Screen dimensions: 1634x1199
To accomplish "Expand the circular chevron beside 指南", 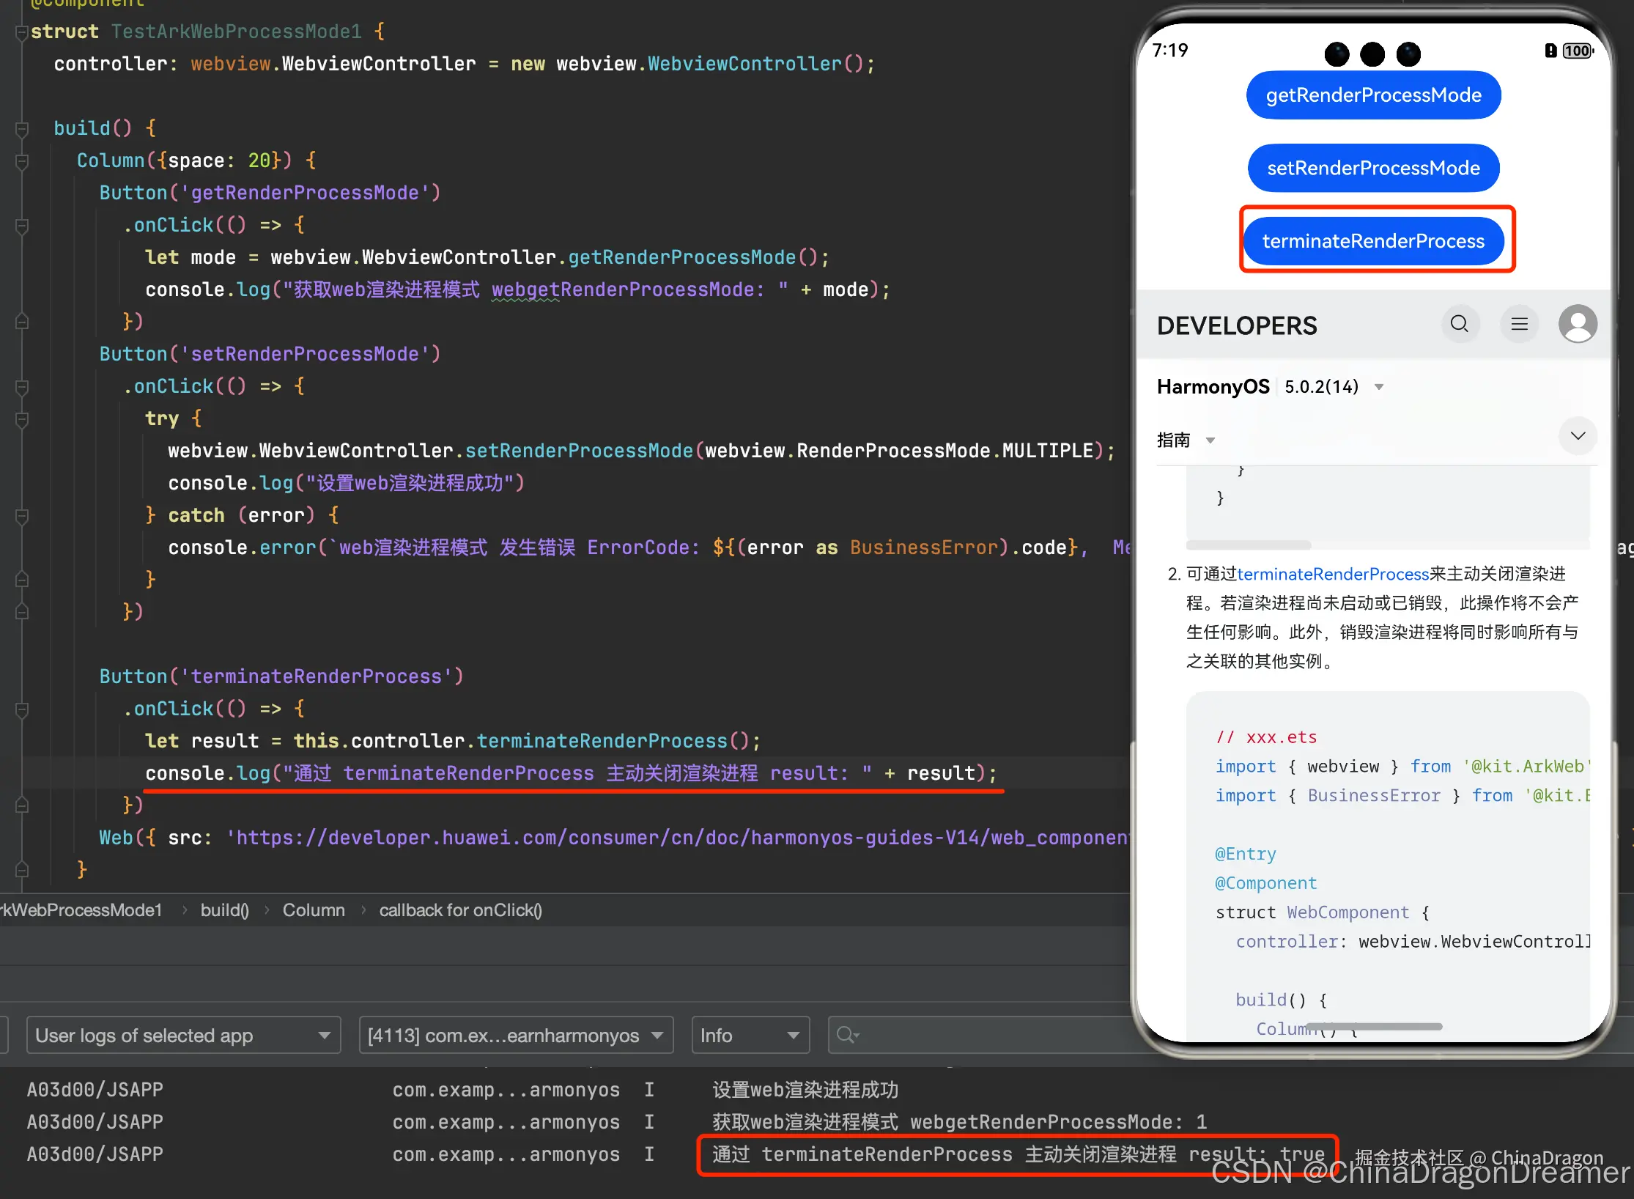I will point(1578,436).
